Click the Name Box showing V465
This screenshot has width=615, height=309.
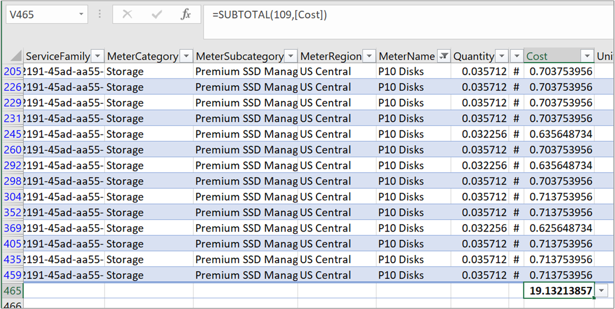tap(41, 15)
